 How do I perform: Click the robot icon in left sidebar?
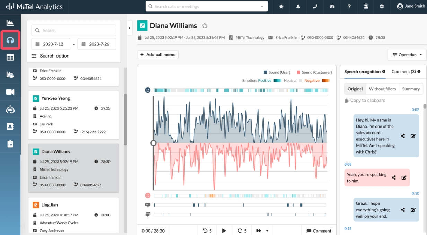pyautogui.click(x=10, y=110)
